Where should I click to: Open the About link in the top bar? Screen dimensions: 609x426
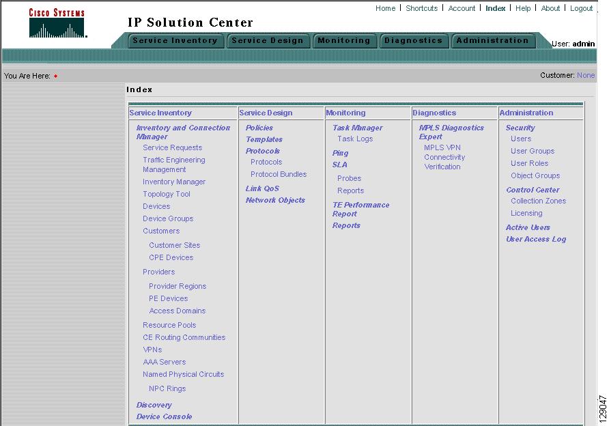[x=550, y=8]
